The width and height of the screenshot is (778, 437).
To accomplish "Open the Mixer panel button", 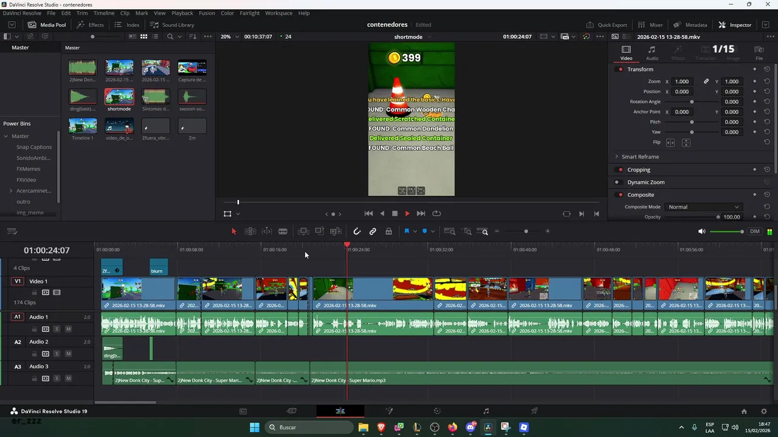I will point(650,25).
